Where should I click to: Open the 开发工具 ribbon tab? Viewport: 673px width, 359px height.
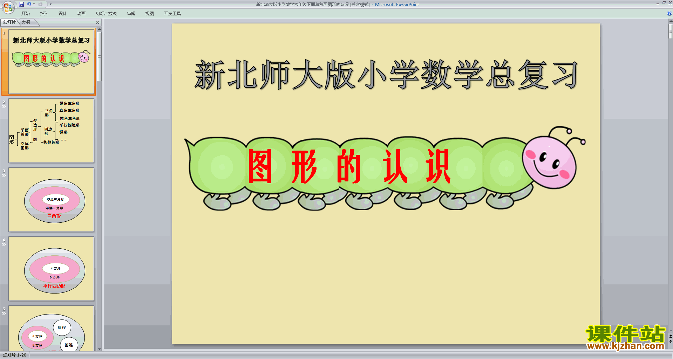click(x=172, y=14)
